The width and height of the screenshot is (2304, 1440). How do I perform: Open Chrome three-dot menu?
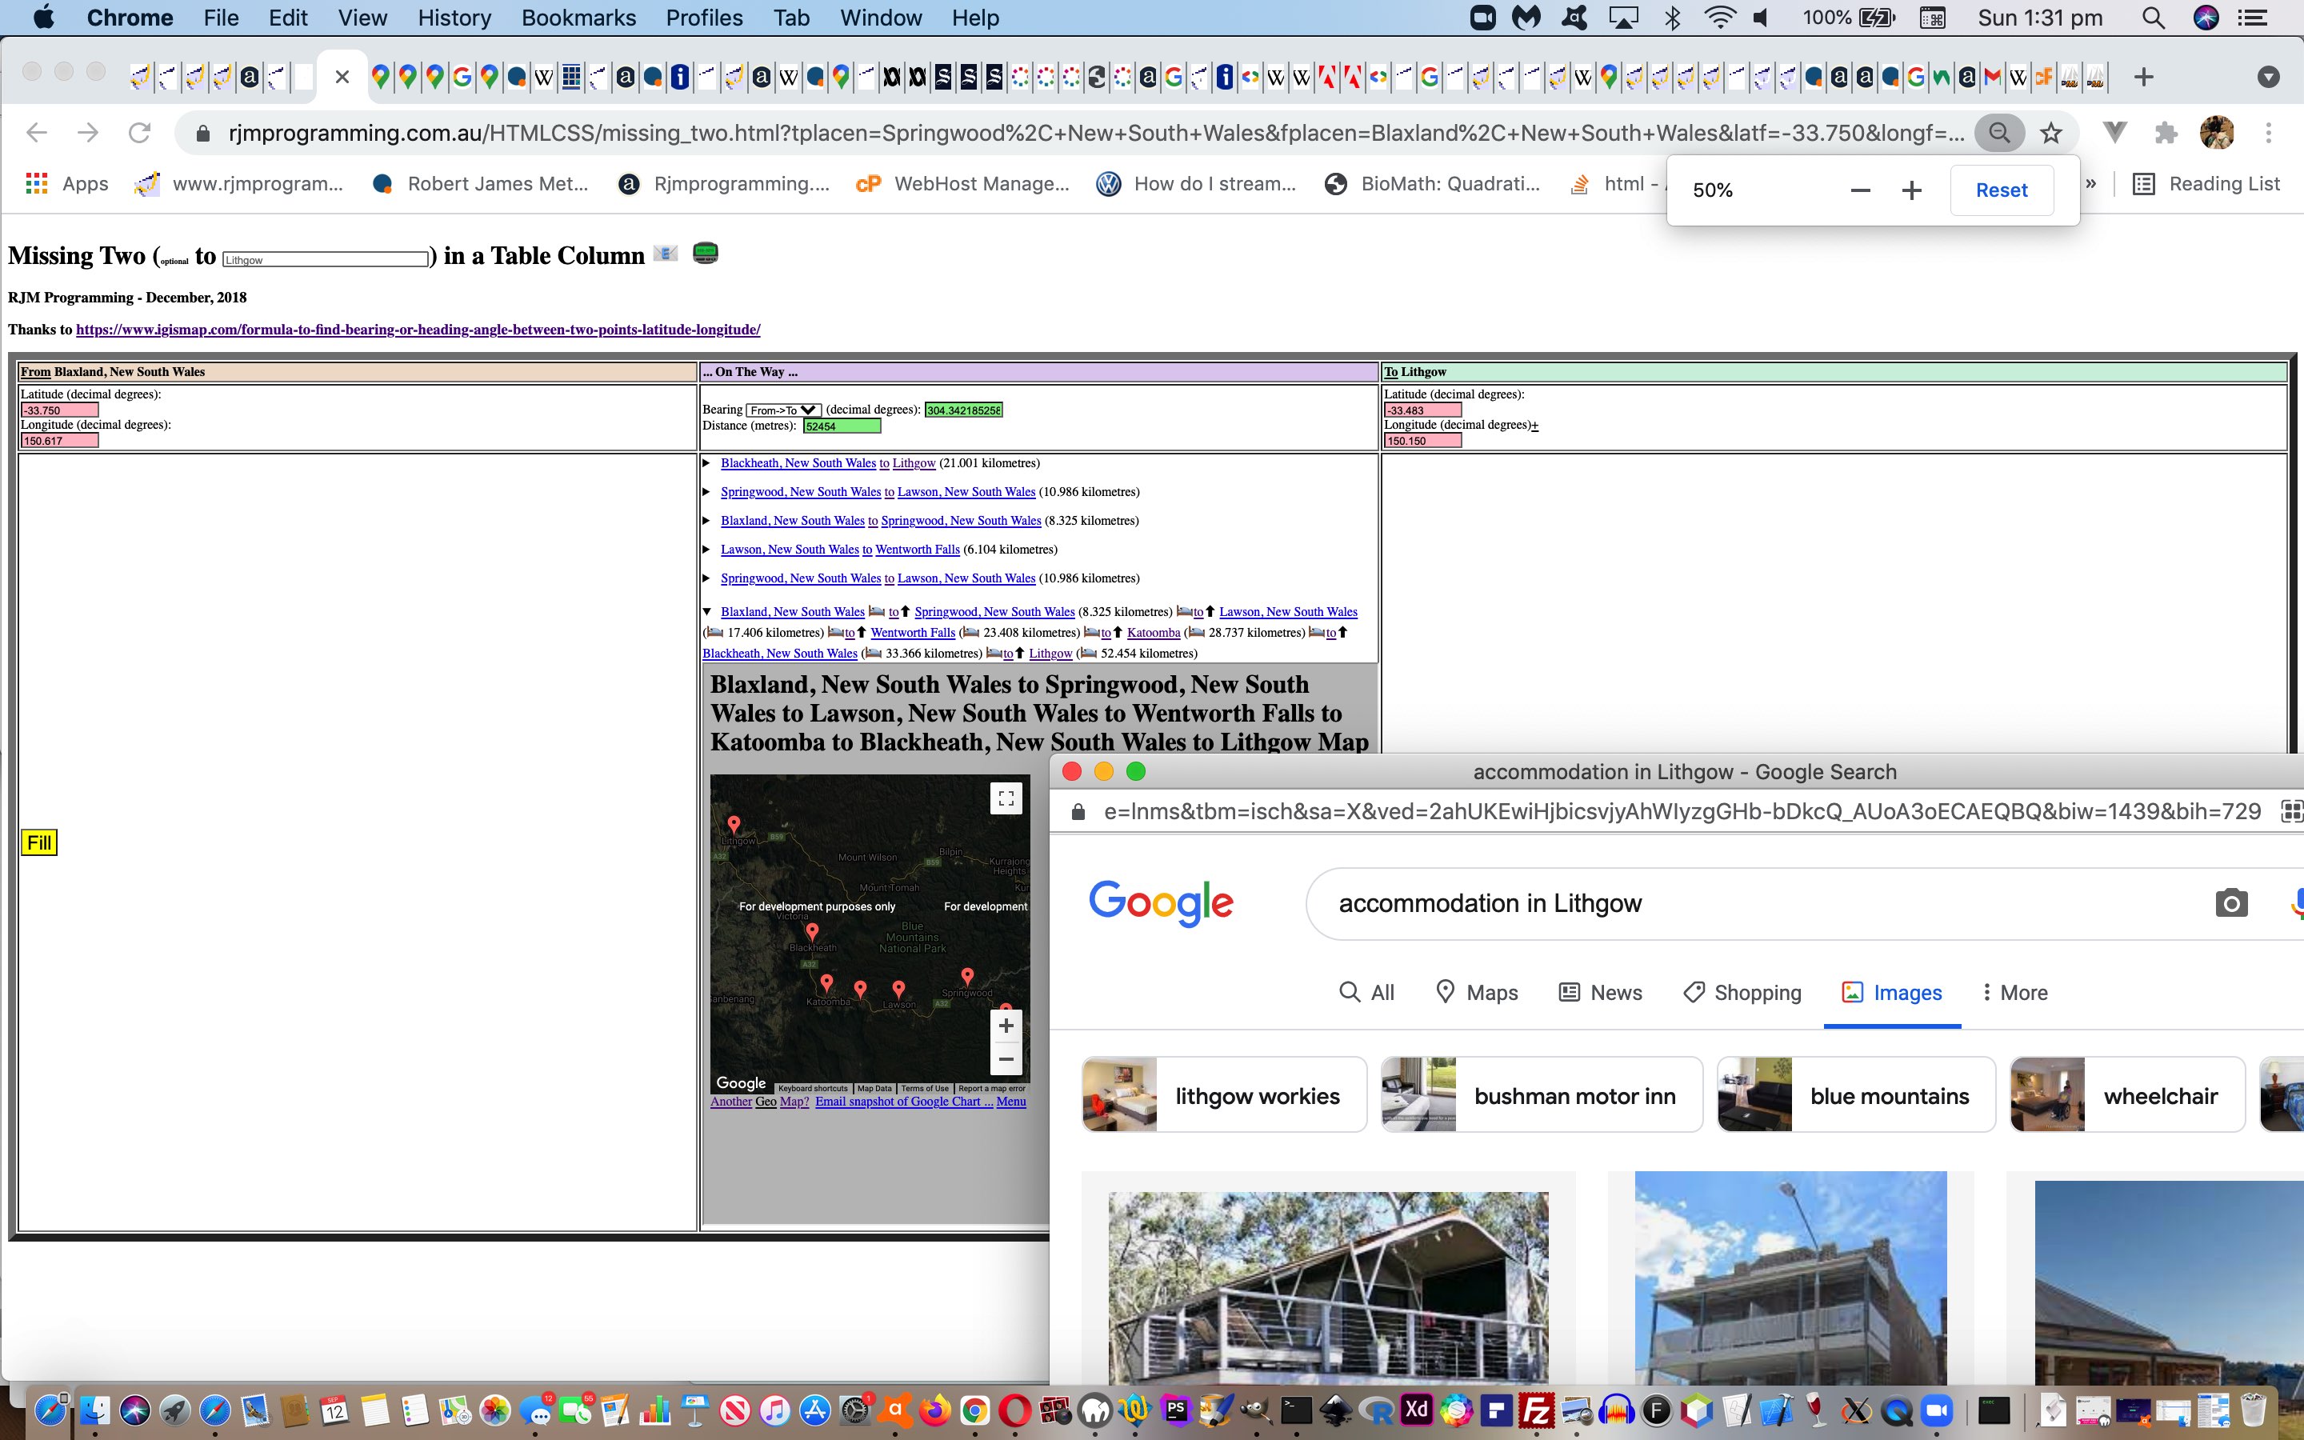pyautogui.click(x=2269, y=134)
